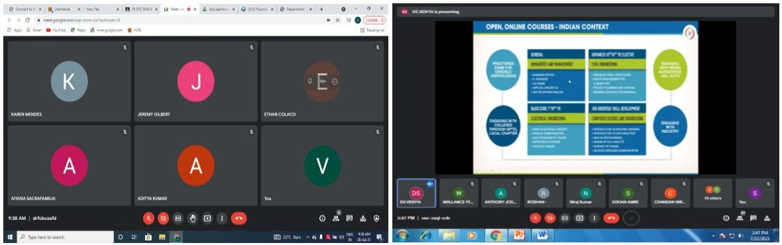Viewport: 782px width, 245px height.
Task: Unmute the microphone in the drfcbczafd meeting
Action: click(x=148, y=218)
